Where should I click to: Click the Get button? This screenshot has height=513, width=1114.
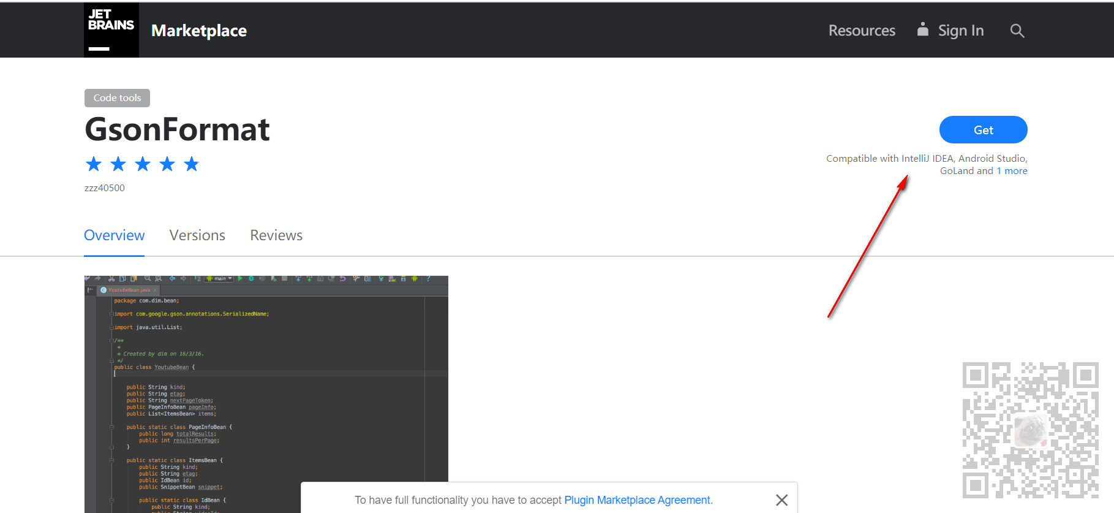[x=983, y=130]
